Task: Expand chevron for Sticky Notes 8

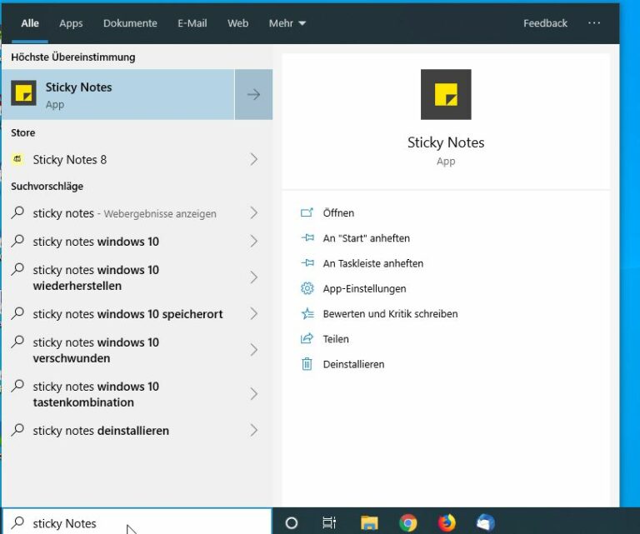Action: 254,159
